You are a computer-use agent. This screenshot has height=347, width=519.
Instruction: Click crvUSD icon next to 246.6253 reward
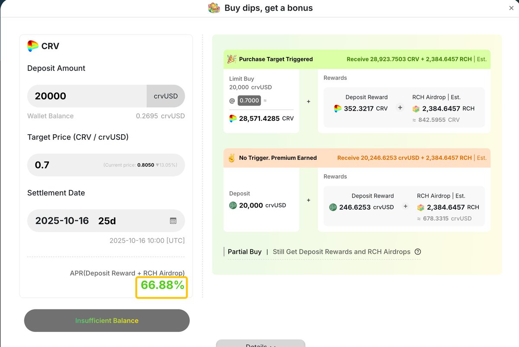333,207
